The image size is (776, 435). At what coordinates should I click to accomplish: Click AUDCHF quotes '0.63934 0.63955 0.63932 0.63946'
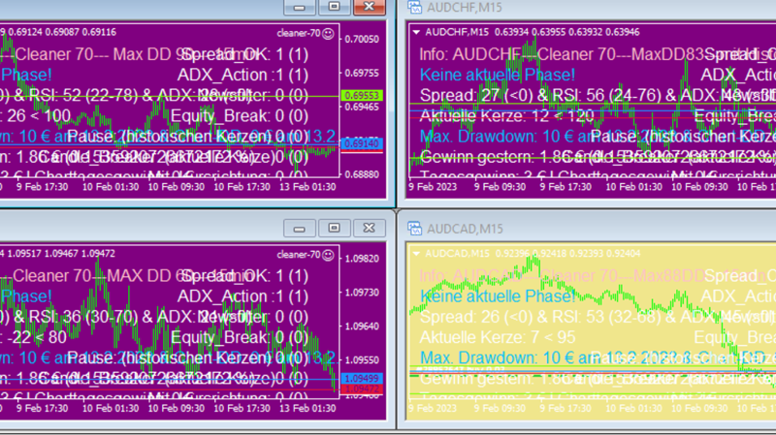coord(567,32)
